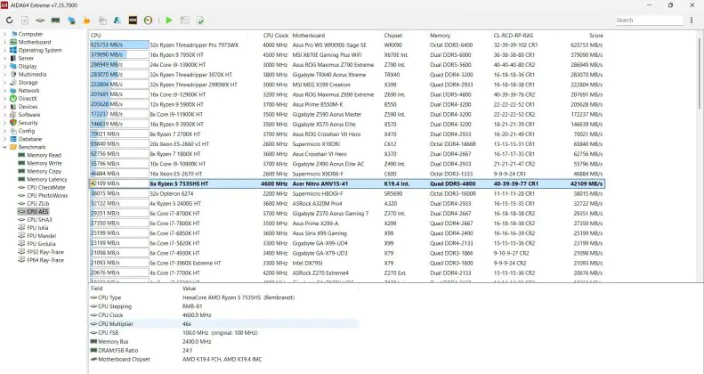Click the gray chip icon in toolbar
The width and height of the screenshot is (704, 374).
[x=40, y=20]
